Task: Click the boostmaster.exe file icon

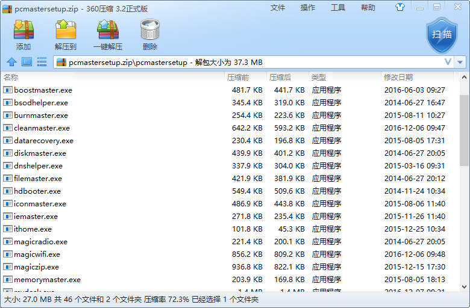Action: pyautogui.click(x=8, y=90)
